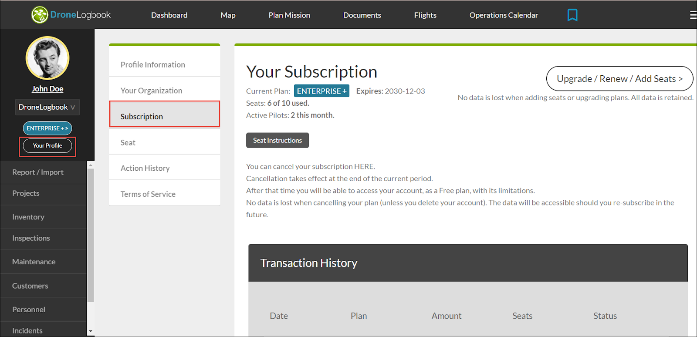Open Inspections in sidebar

click(x=44, y=238)
